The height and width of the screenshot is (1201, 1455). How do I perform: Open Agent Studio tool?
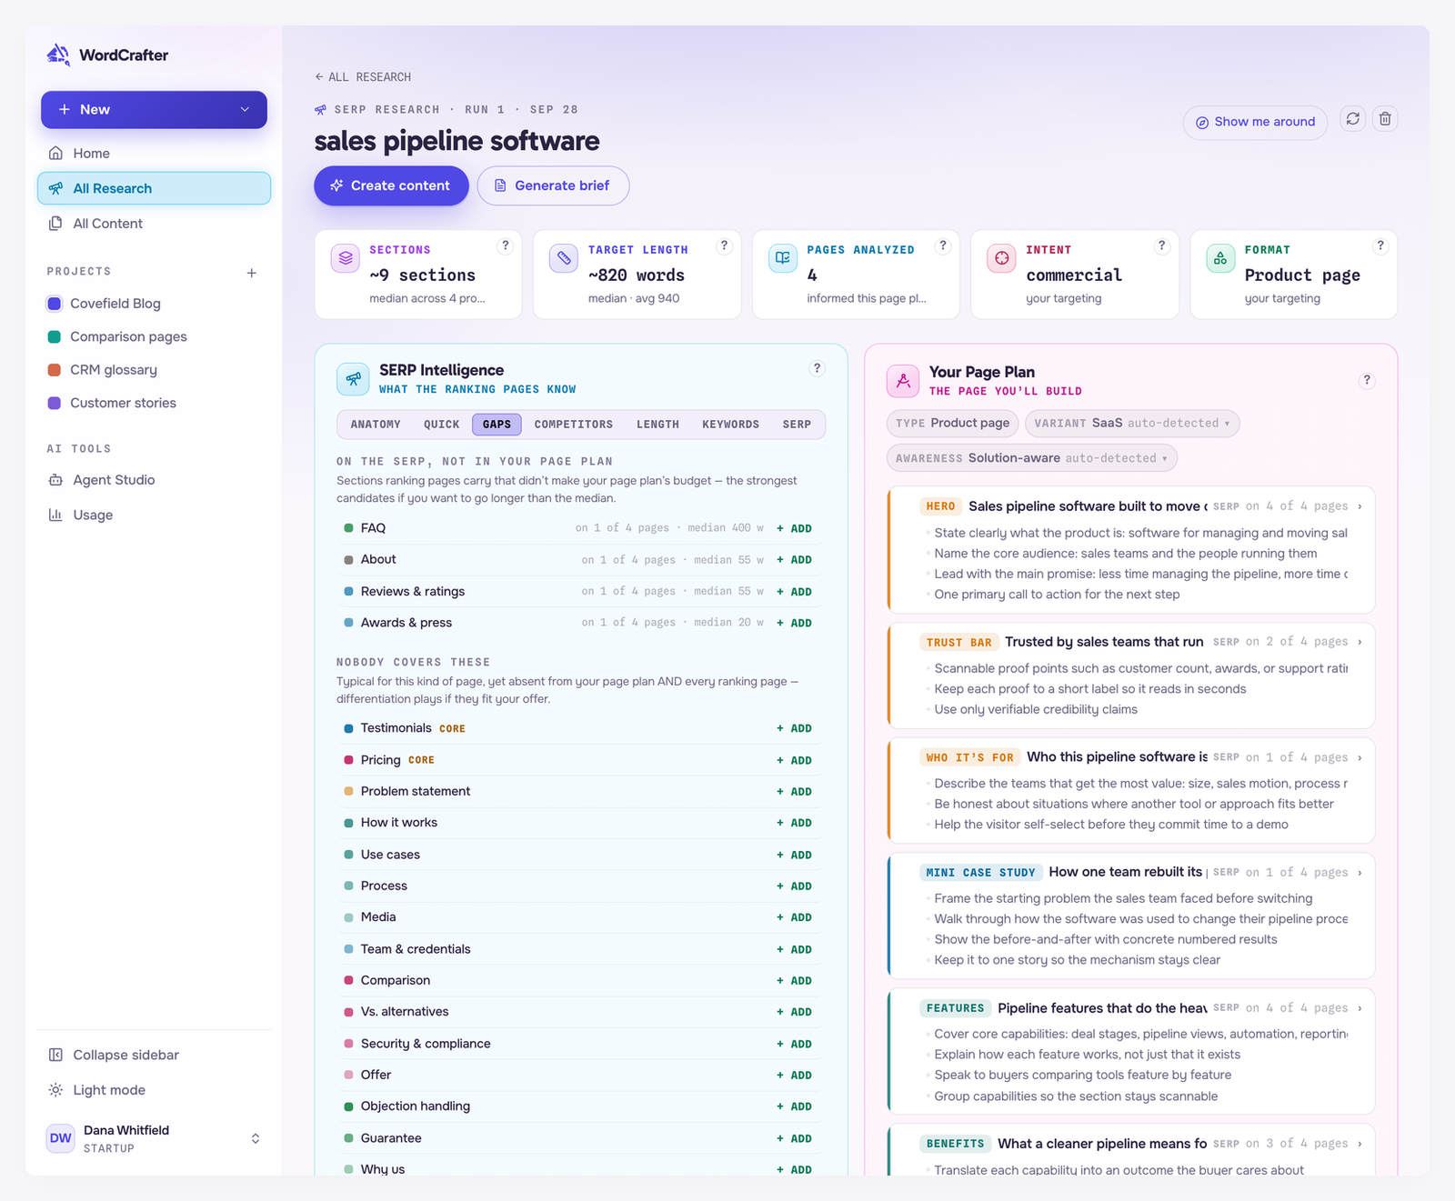coord(154,480)
